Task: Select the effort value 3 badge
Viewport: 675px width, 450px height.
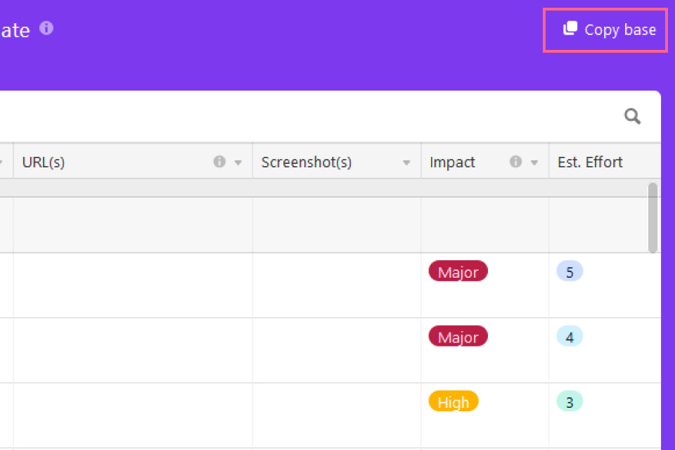Action: 570,401
